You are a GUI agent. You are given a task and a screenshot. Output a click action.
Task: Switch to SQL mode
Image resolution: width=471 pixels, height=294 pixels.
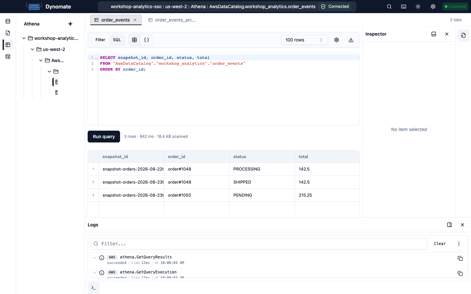pos(117,40)
